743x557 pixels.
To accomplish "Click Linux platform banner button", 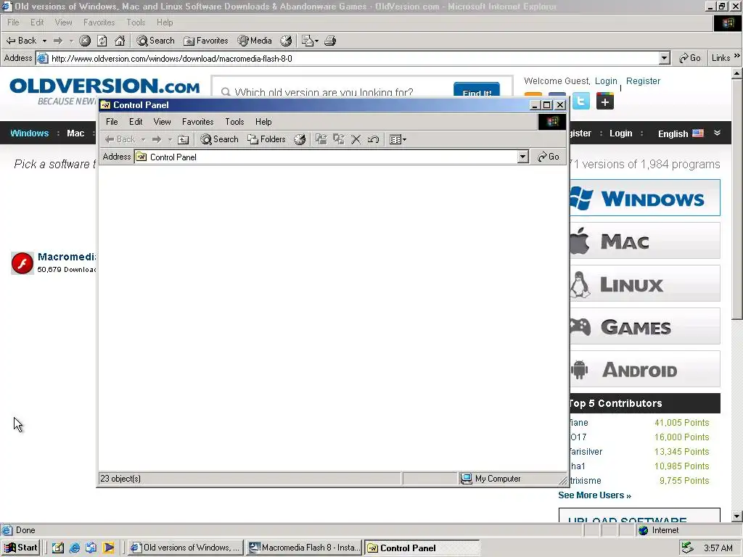I will point(645,284).
